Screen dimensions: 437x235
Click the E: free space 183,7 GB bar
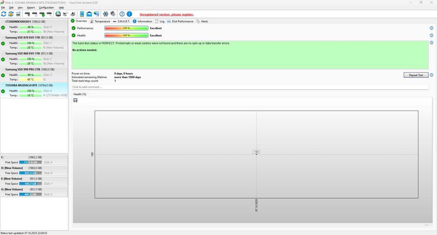pyautogui.click(x=31, y=183)
